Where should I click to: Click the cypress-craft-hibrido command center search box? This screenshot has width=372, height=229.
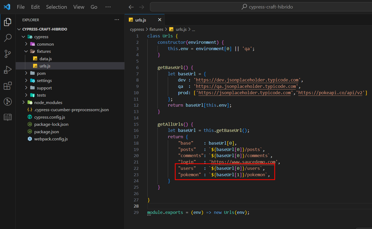point(261,7)
